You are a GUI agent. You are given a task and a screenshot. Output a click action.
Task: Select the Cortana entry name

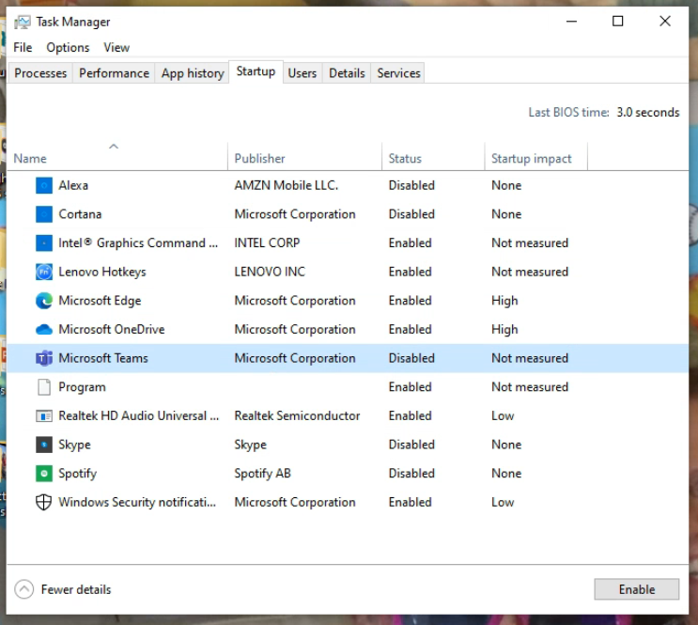click(80, 214)
